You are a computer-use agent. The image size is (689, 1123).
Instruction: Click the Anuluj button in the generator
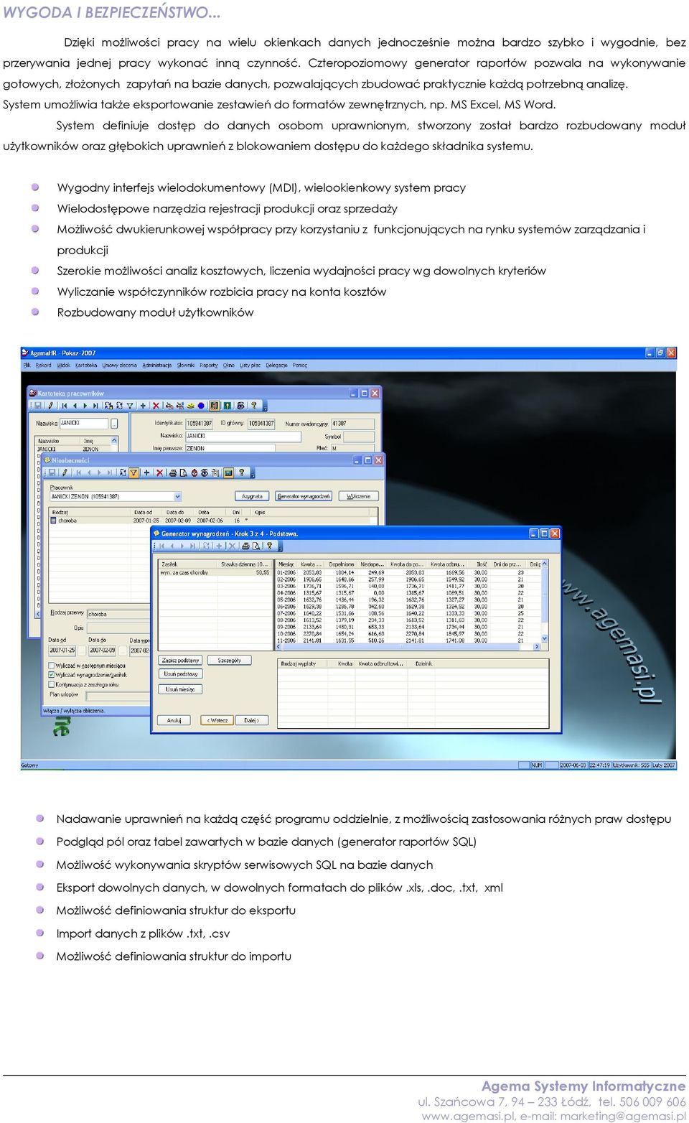174,720
